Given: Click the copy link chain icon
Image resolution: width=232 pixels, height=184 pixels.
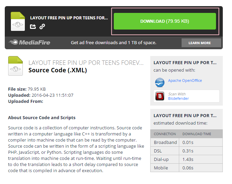Looking at the screenshot, I should 42,26.
